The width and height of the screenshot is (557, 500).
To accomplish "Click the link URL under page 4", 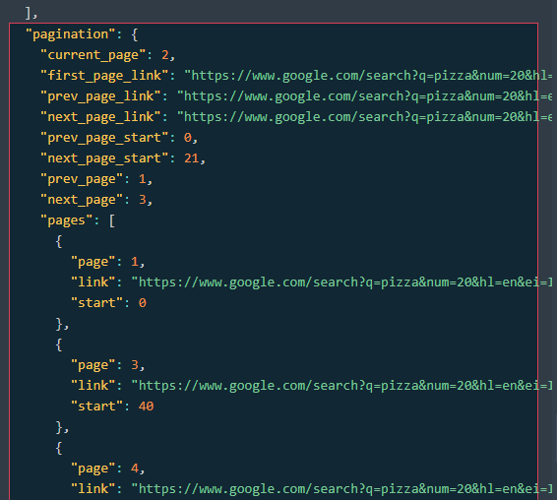I will tap(341, 489).
